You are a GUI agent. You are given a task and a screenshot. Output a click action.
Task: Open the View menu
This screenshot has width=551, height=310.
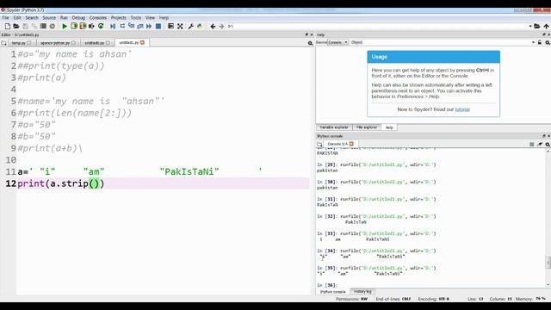[150, 17]
